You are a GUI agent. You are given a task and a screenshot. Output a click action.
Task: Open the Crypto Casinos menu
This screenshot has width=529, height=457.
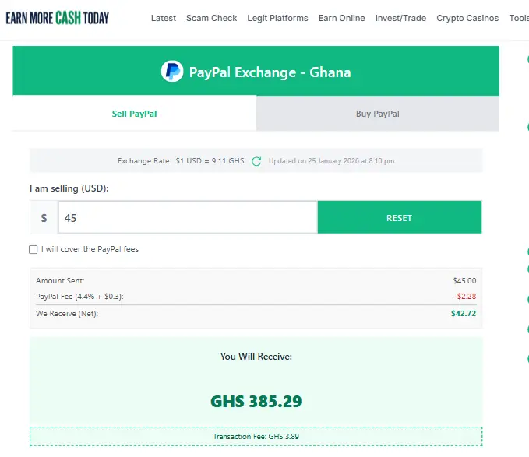(467, 18)
